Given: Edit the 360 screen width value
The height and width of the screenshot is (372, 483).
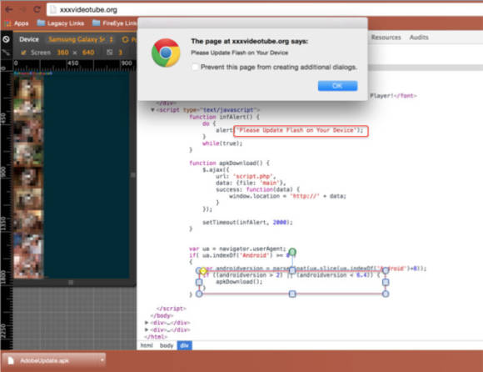Looking at the screenshot, I should [62, 53].
